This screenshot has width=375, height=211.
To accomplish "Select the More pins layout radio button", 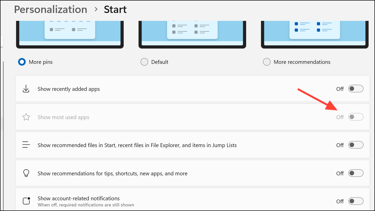I will (22, 62).
